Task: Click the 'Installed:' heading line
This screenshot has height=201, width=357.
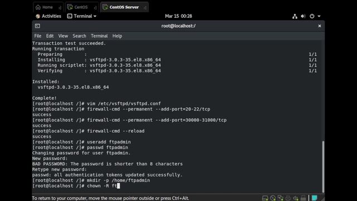Action: 46,82
